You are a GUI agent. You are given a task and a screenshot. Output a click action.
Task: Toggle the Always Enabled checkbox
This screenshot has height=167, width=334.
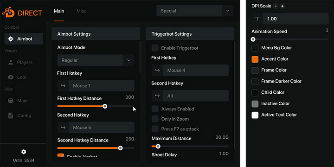(x=155, y=109)
